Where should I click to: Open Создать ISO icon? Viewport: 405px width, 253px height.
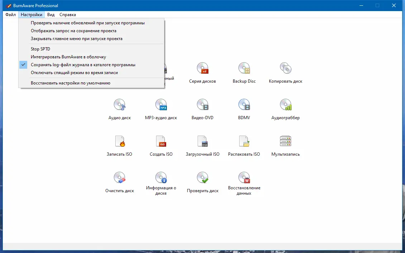(x=161, y=141)
